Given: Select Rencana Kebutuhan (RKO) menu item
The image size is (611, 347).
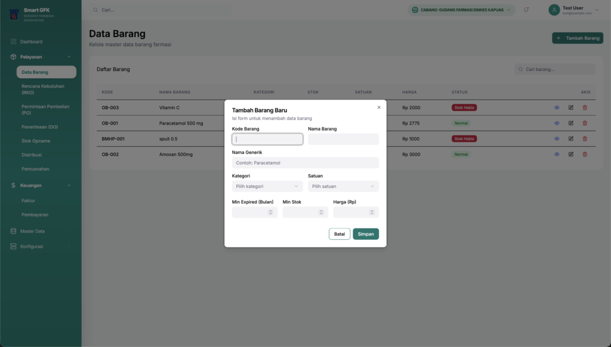Looking at the screenshot, I should coord(42,89).
